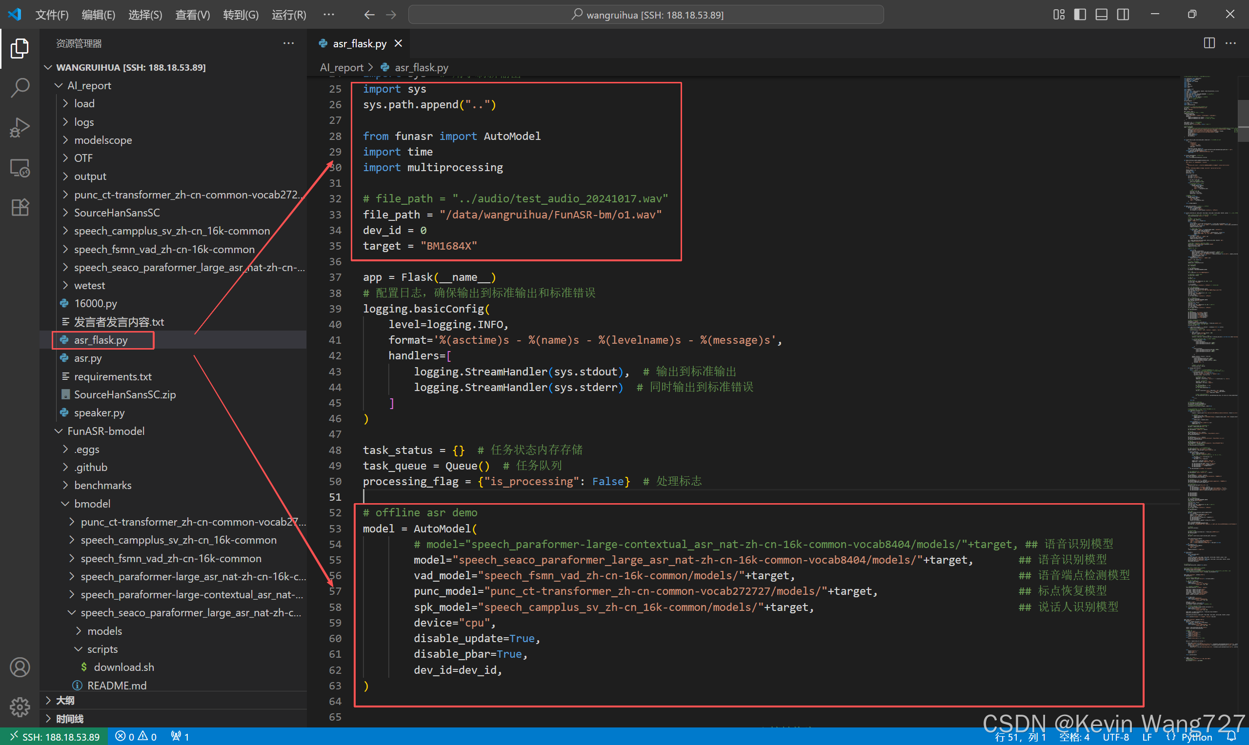Viewport: 1249px width, 745px height.
Task: Click the SSH remote status indicator
Action: click(54, 736)
